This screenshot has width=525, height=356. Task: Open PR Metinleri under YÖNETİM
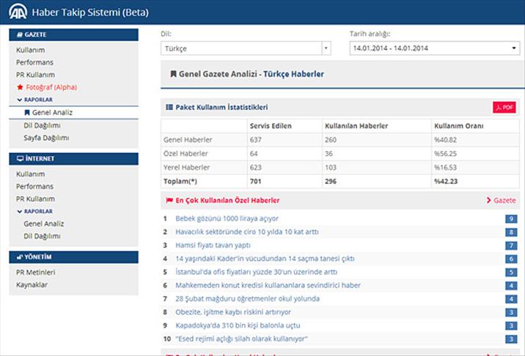pos(35,272)
